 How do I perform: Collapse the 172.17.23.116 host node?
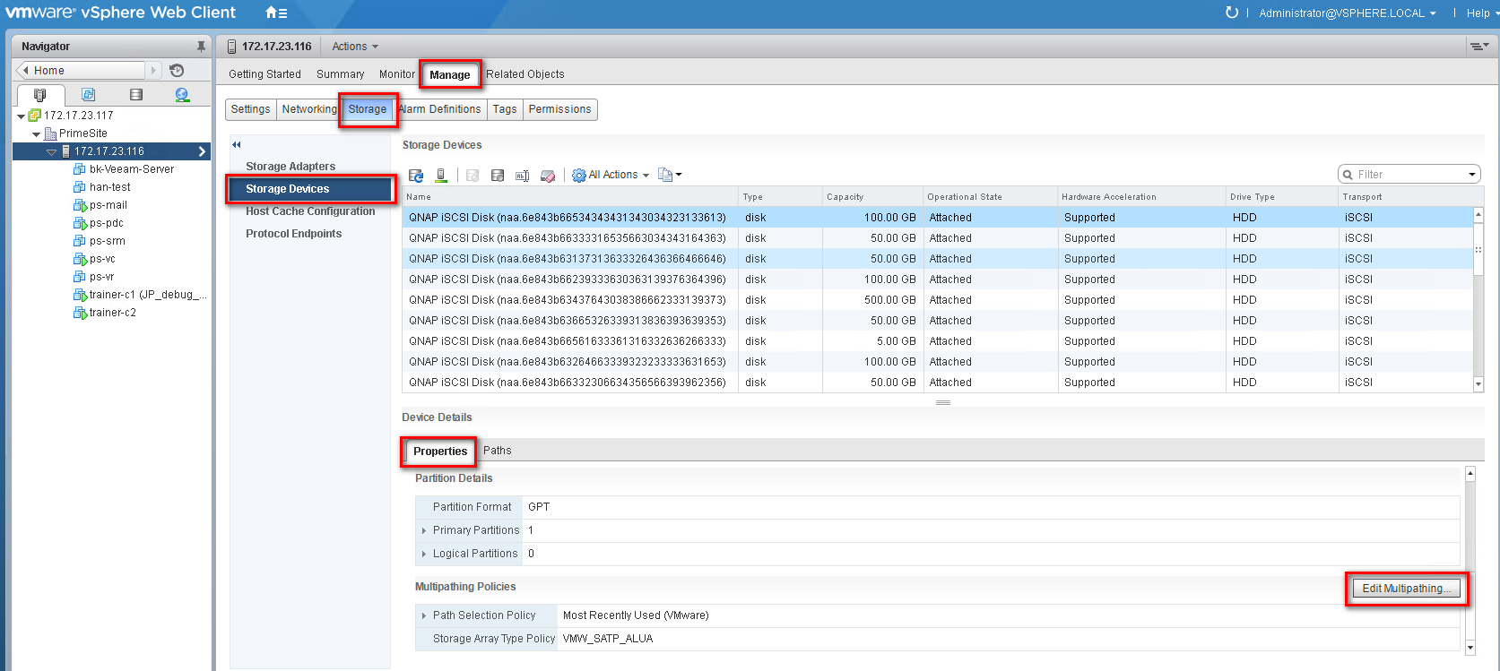pyautogui.click(x=51, y=152)
